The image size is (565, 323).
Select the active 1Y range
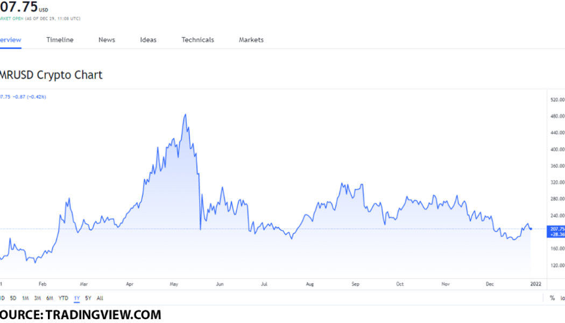pos(76,298)
